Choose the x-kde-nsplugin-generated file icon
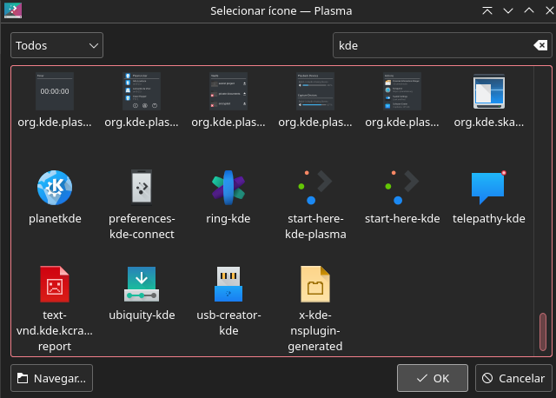 pyautogui.click(x=314, y=284)
